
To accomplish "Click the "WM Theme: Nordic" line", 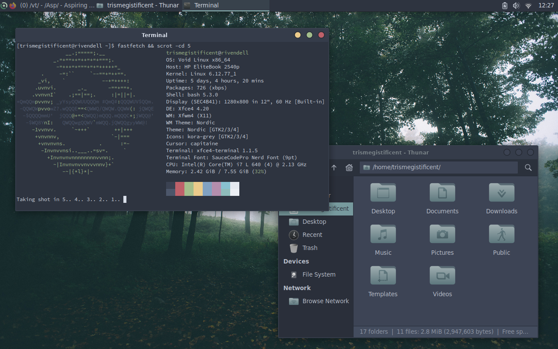I will (x=191, y=123).
